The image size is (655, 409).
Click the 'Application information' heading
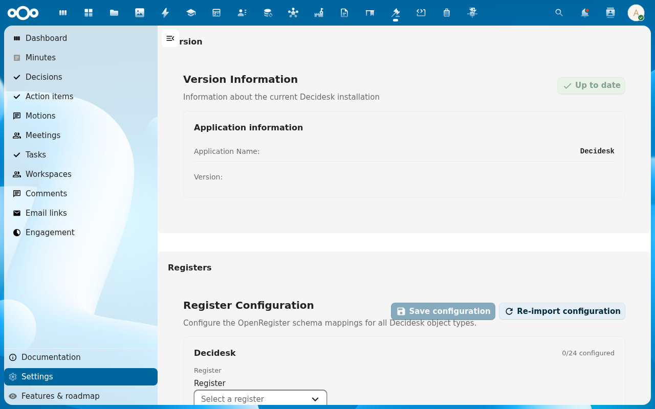click(x=248, y=128)
